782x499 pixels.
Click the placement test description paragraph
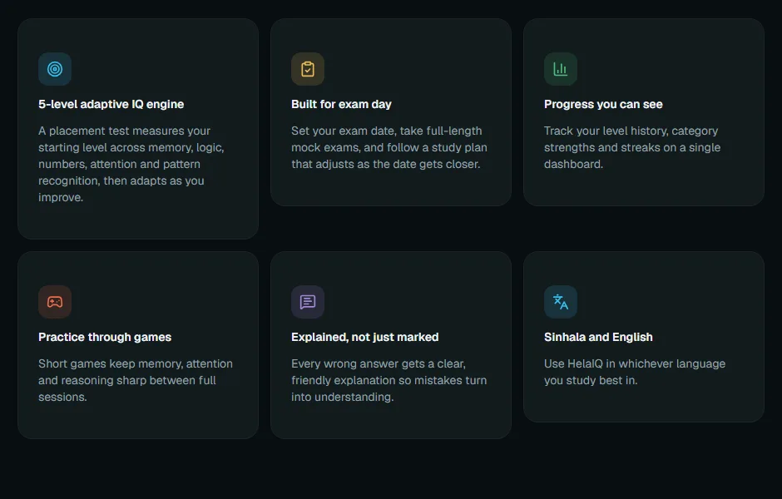point(131,164)
